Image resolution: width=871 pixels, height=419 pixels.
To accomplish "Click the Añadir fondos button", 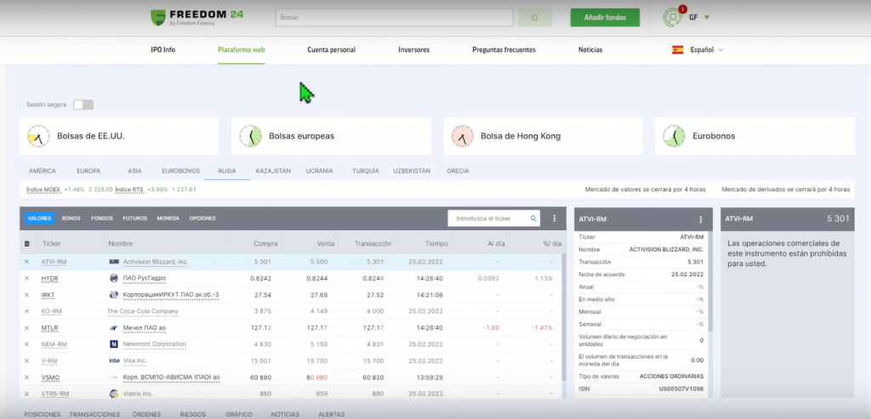I will pos(605,18).
